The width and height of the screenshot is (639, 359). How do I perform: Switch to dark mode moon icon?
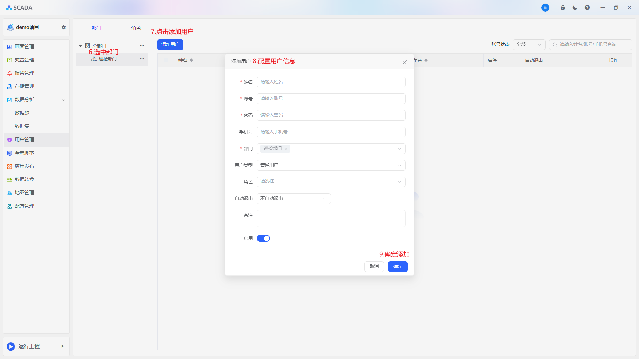[575, 8]
